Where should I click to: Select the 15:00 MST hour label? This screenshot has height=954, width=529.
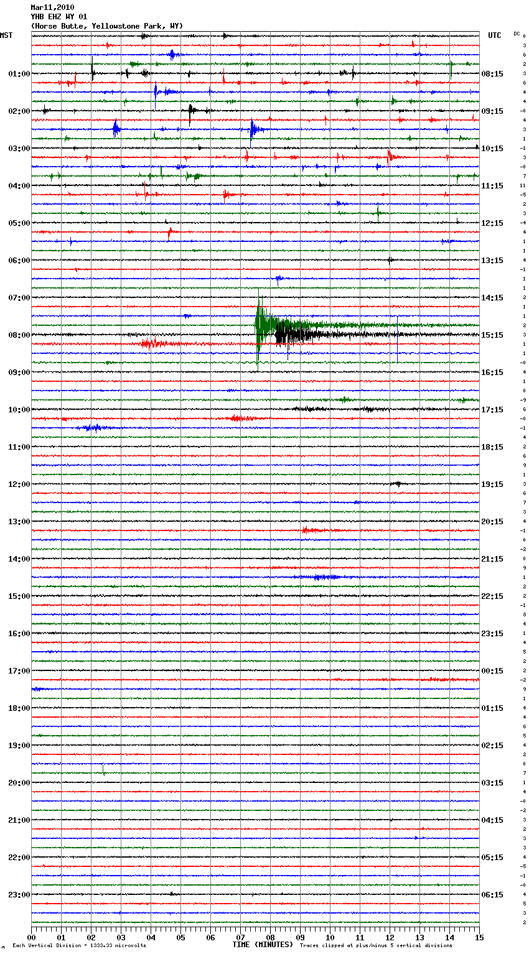click(19, 596)
